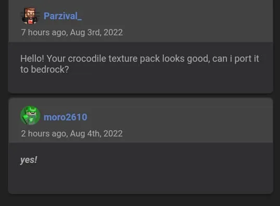Click the "yes!" reply text
Image resolution: width=280 pixels, height=206 pixels.
coord(29,160)
